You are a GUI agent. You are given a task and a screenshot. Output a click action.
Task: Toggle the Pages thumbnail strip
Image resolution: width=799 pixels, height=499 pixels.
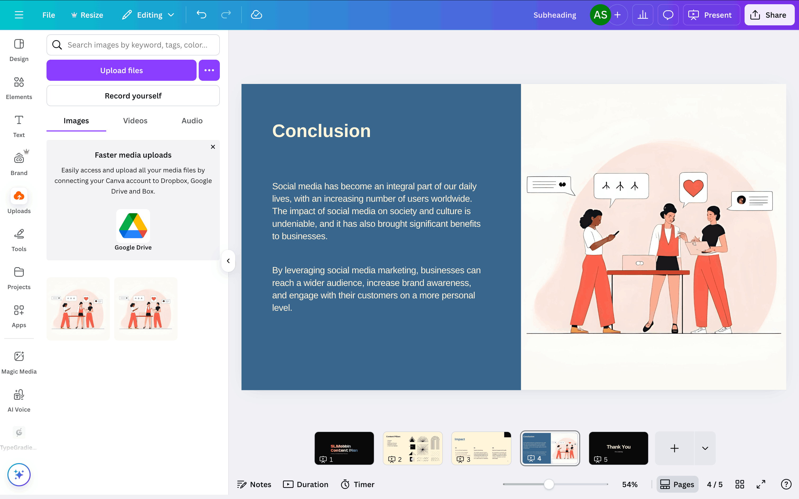click(x=677, y=484)
